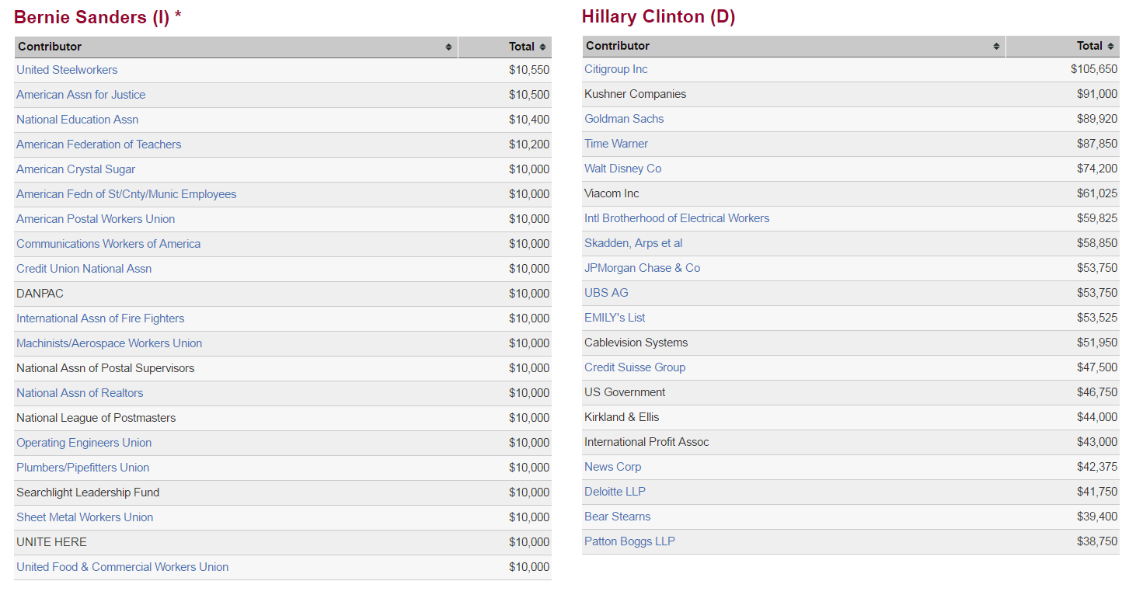Open the Deloitte LLP link
Screen dimensions: 1136x602
[615, 492]
